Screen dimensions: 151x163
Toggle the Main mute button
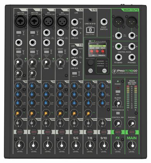[132, 132]
